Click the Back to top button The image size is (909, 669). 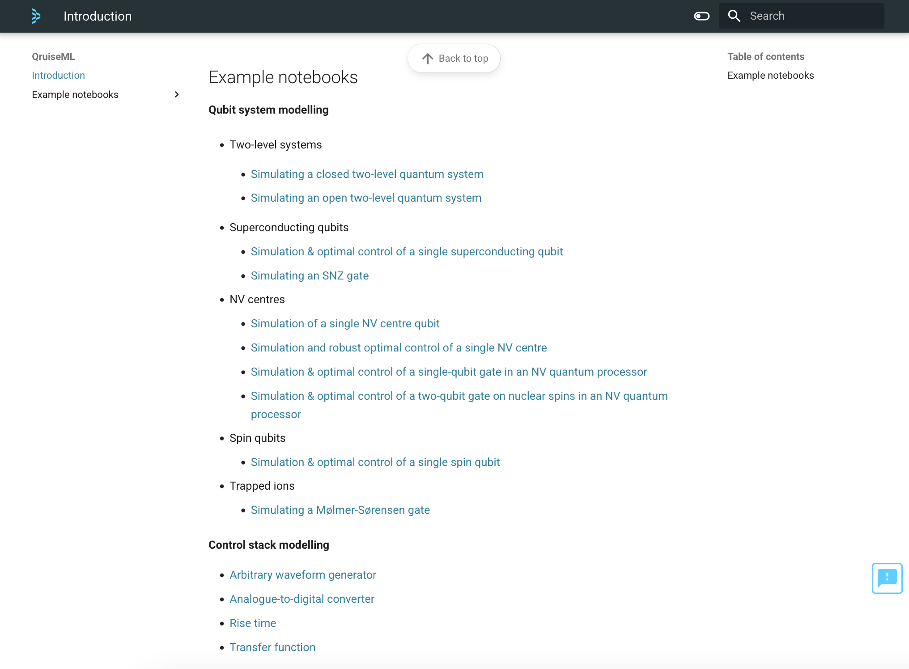click(454, 59)
